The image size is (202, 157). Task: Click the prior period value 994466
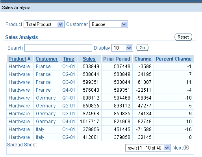122,98
